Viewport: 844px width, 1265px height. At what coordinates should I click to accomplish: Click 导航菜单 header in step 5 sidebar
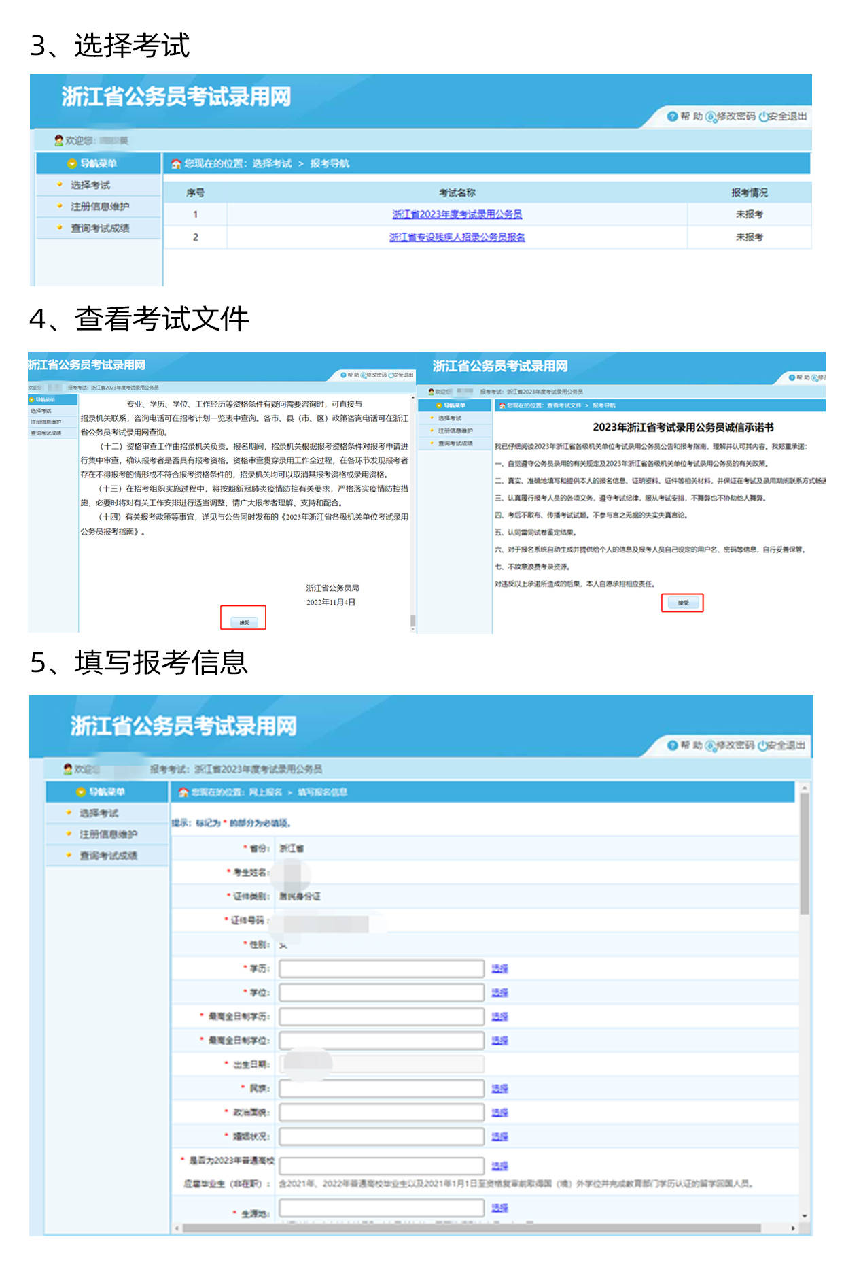[x=107, y=792]
